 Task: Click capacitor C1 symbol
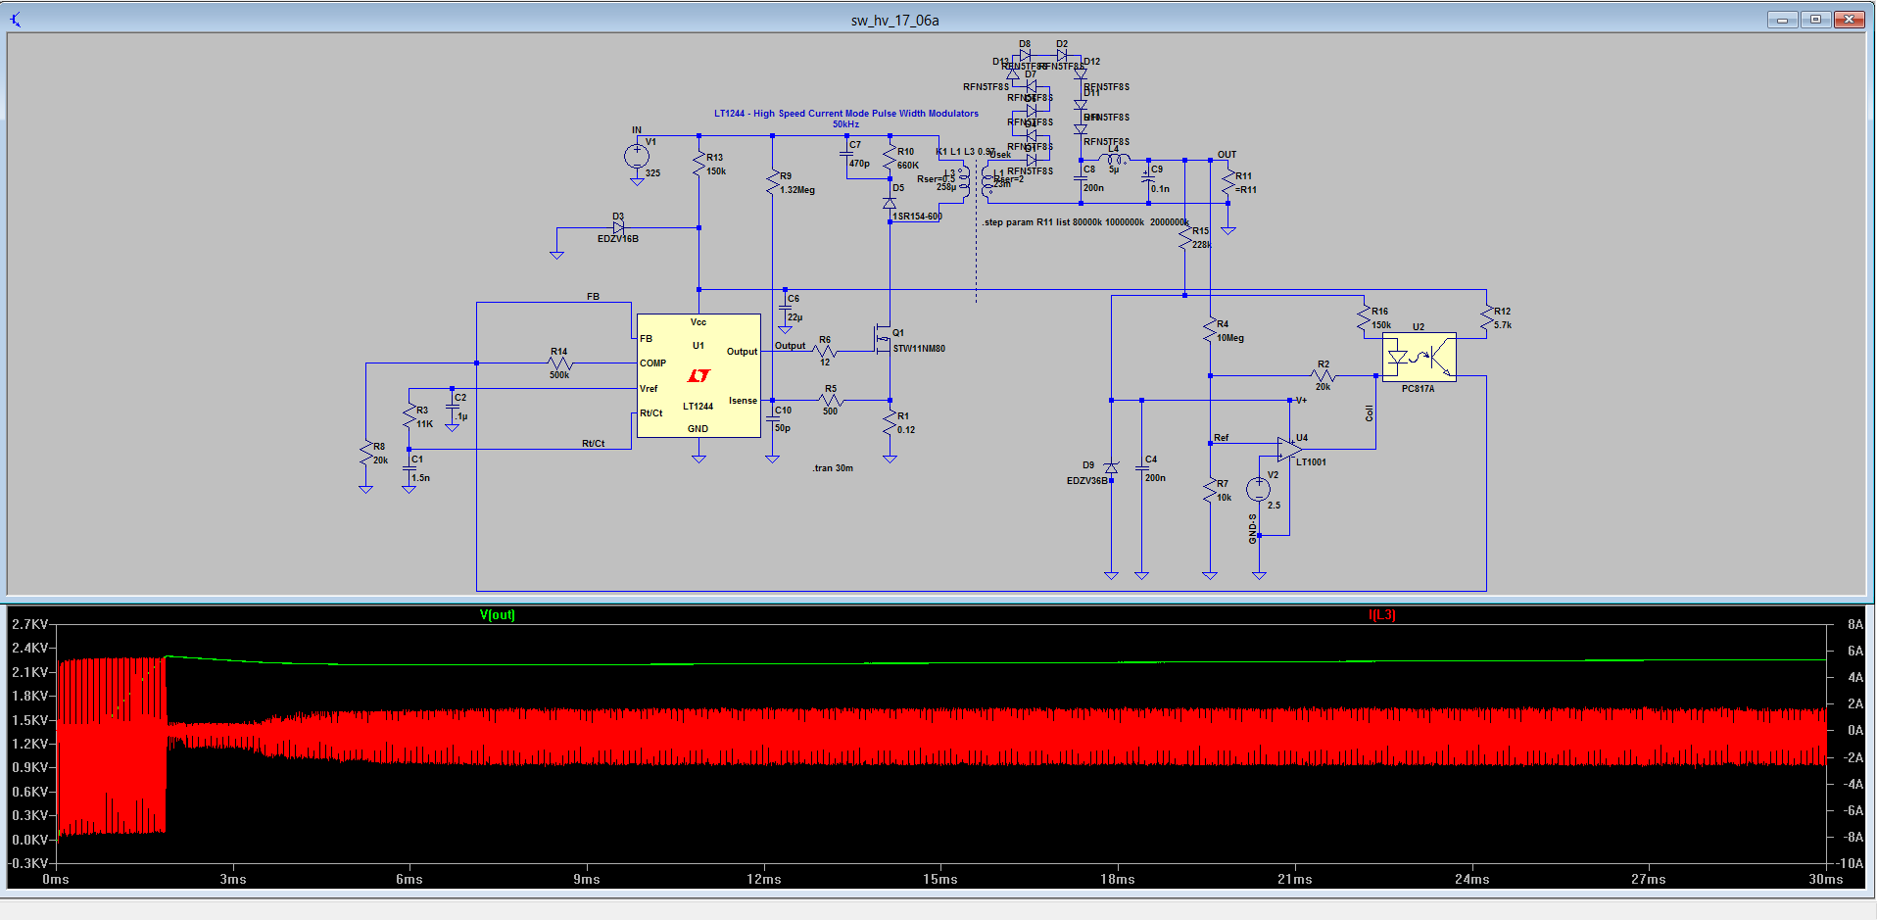[x=409, y=468]
